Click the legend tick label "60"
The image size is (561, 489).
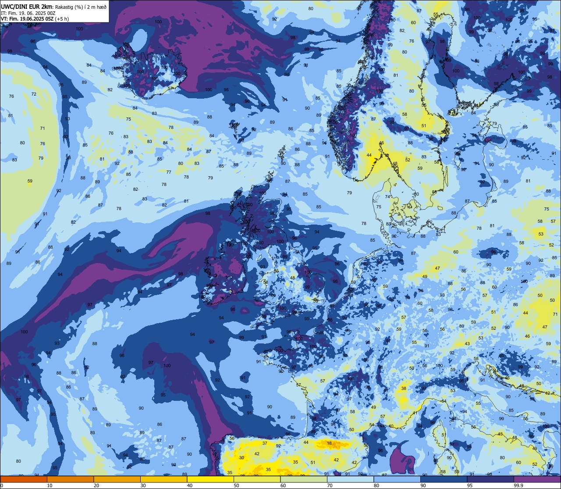(x=283, y=485)
